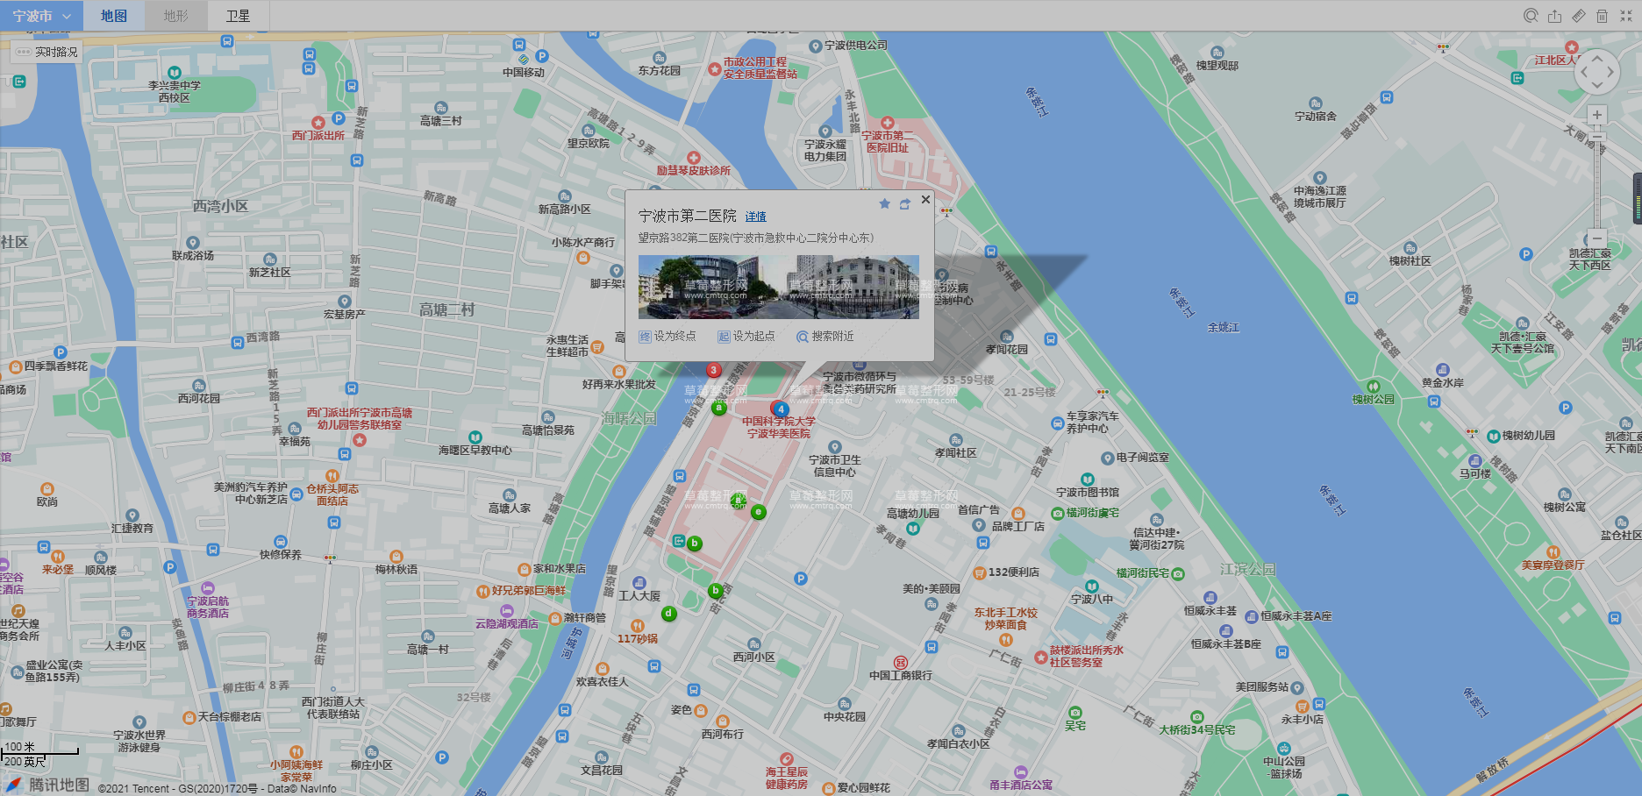Click the green marker labeled d
Image resolution: width=1642 pixels, height=796 pixels.
tap(668, 614)
